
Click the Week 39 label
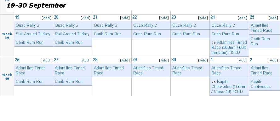(7, 36)
